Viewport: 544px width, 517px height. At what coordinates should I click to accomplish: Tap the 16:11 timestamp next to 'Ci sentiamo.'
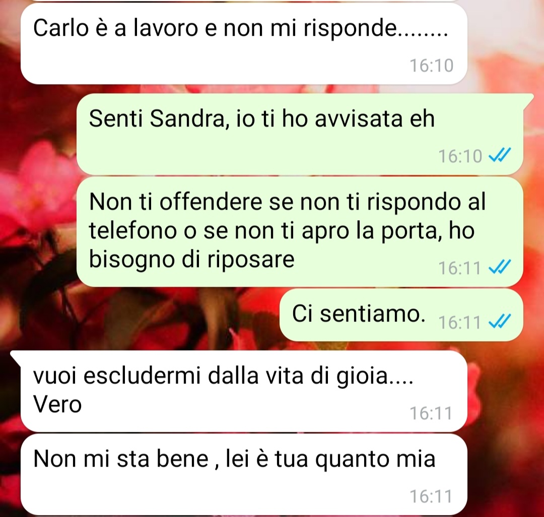click(460, 322)
